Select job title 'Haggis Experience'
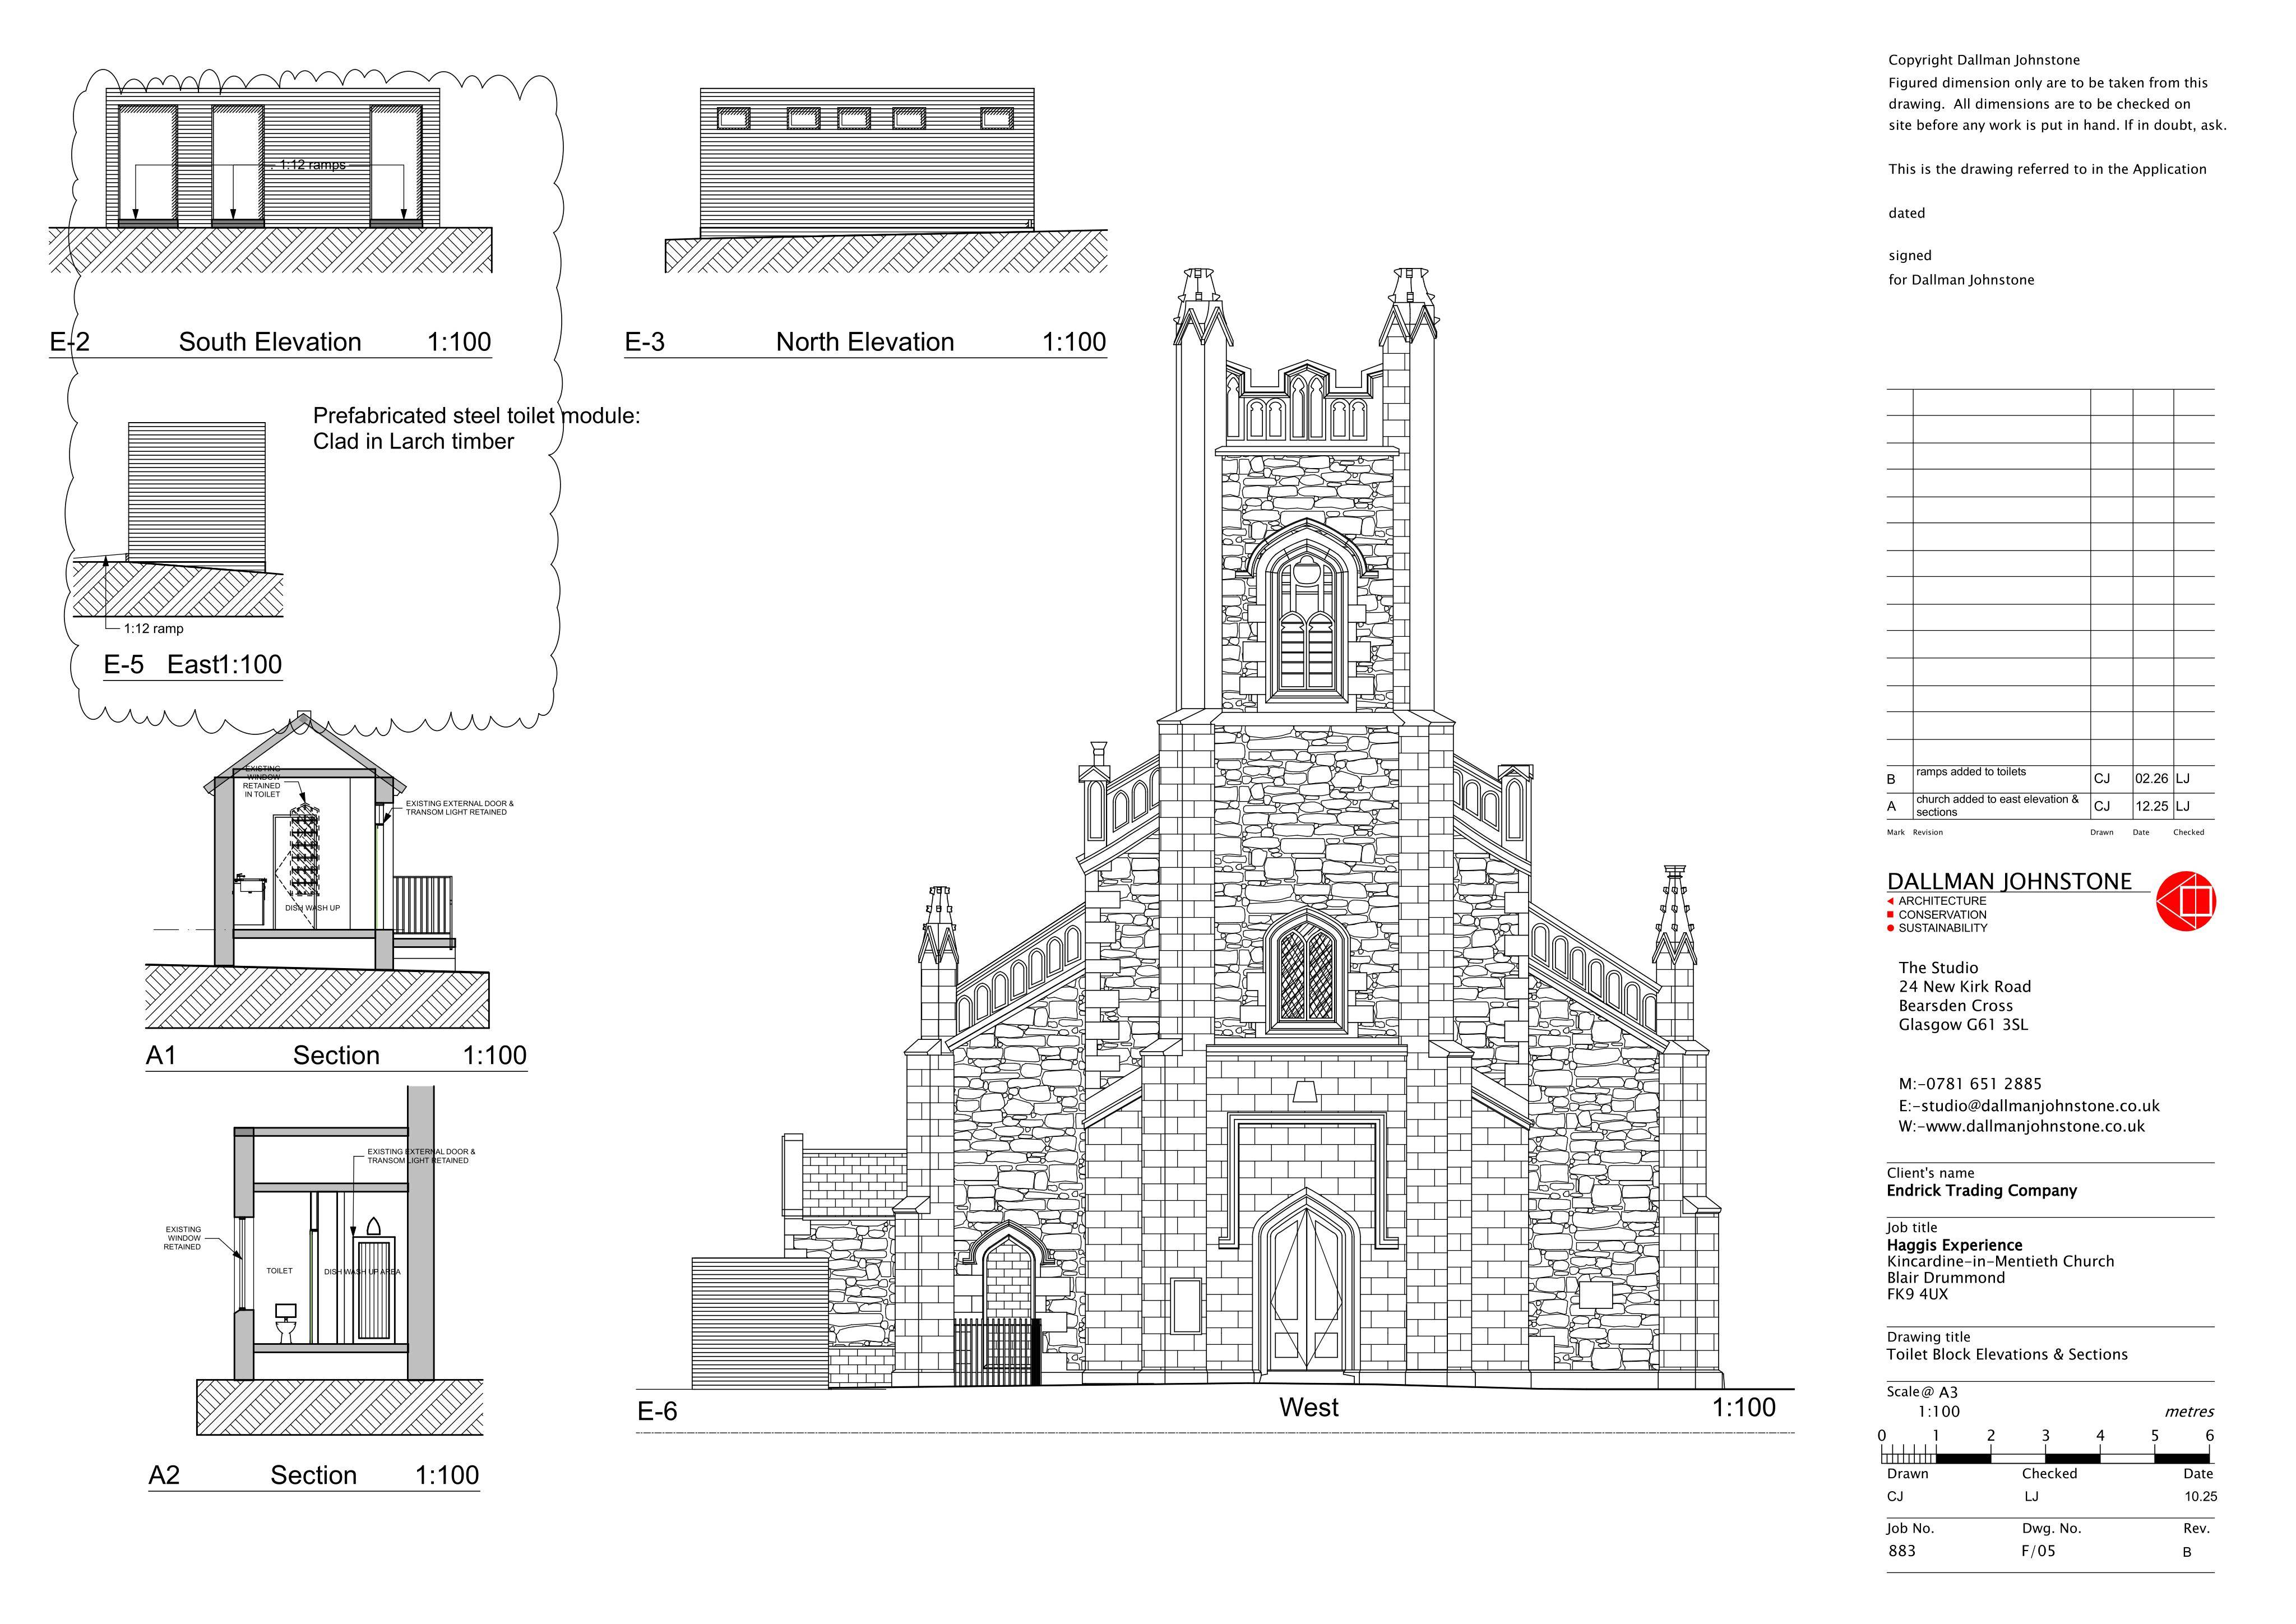 point(1954,1246)
